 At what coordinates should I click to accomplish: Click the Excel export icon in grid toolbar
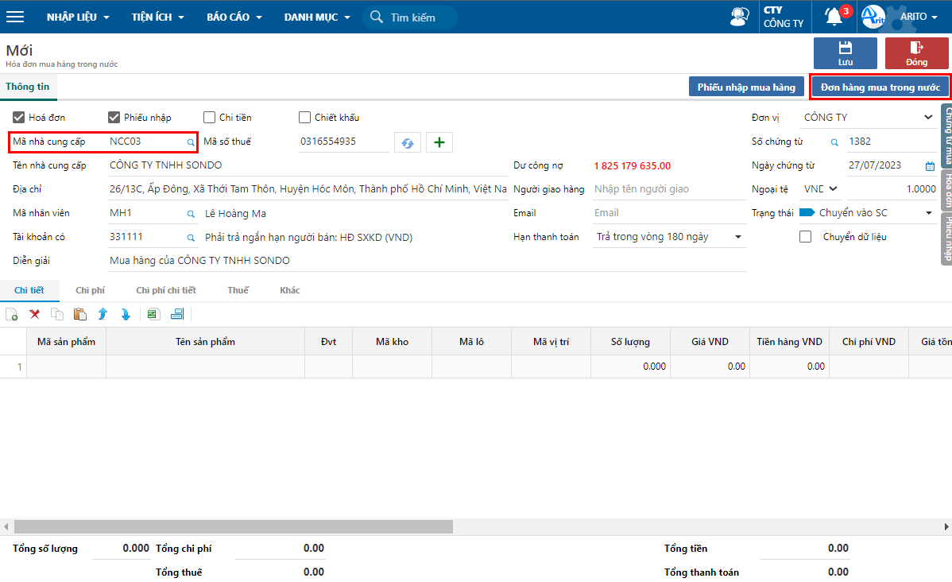pos(153,314)
